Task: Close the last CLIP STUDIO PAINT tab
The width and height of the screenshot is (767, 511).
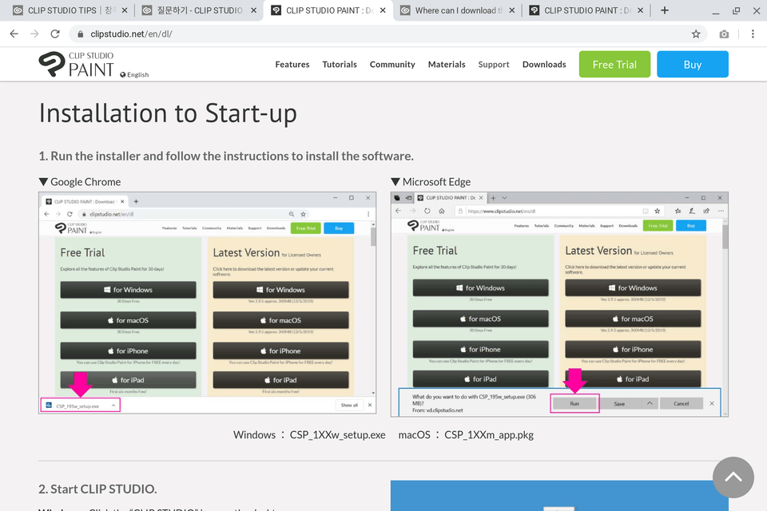Action: click(x=640, y=10)
